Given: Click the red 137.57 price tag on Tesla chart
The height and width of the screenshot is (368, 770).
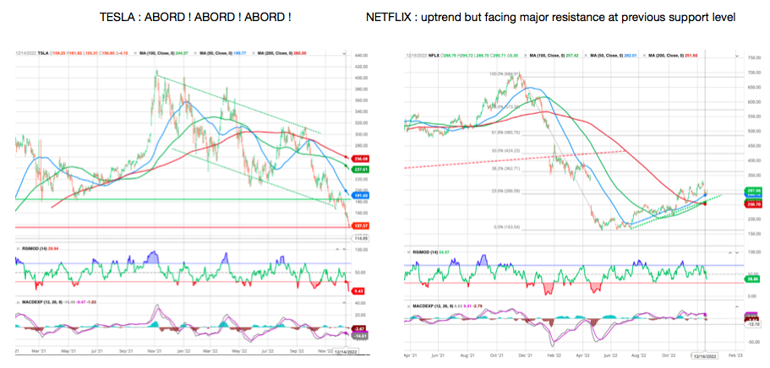Looking at the screenshot, I should point(360,225).
